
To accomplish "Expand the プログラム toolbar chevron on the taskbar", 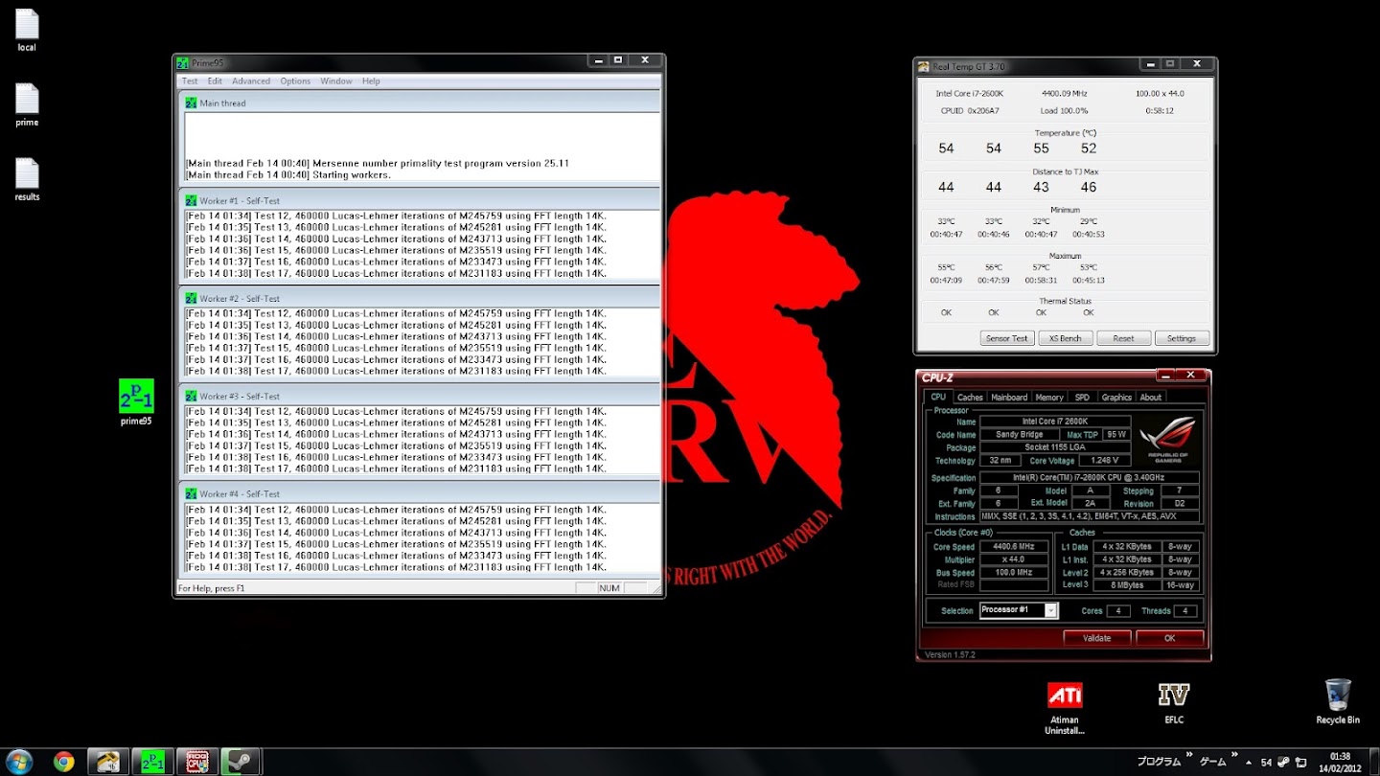I will pyautogui.click(x=1188, y=756).
